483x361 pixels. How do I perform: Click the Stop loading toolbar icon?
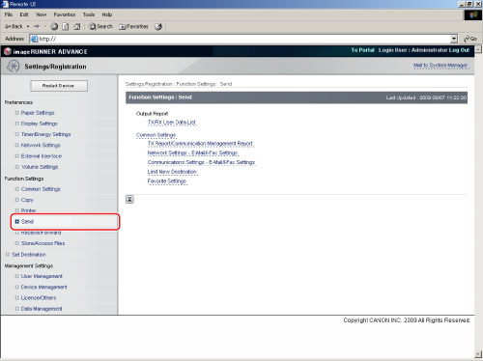(54, 26)
